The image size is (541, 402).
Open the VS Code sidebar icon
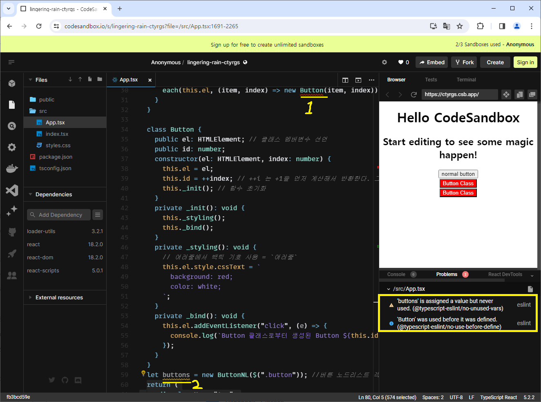click(x=12, y=190)
